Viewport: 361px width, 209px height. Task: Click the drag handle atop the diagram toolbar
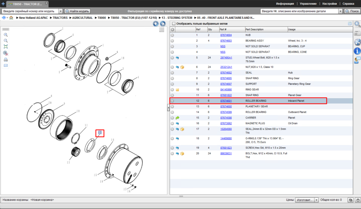(x=6, y=29)
